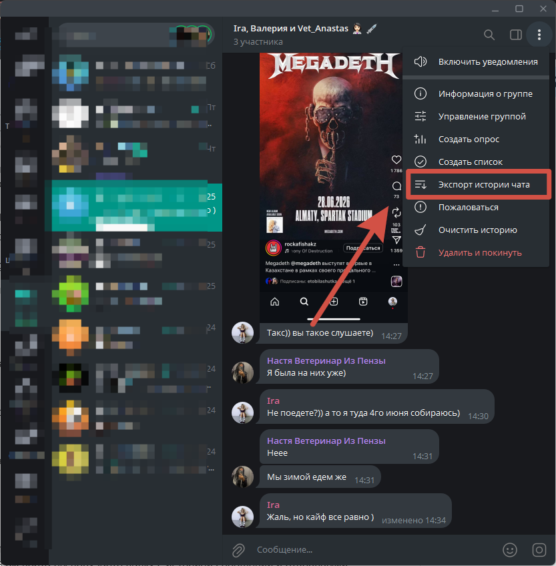Open the Megadeth concert image in chat
Viewport: 556px width, 566px height.
point(334,188)
